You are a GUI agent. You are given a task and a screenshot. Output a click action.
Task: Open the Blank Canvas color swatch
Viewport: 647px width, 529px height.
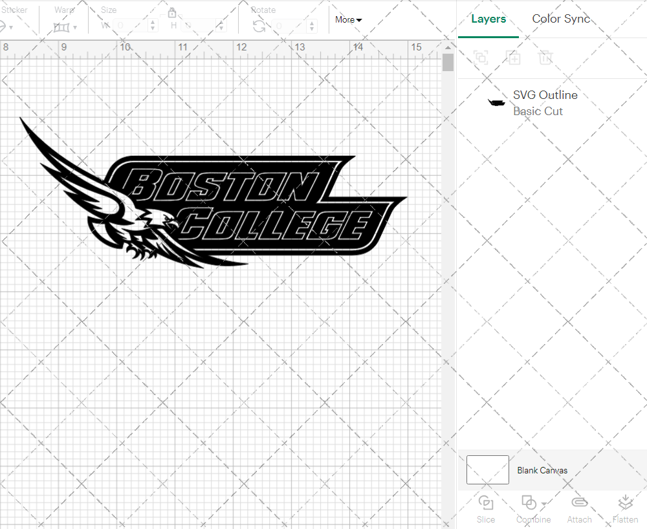click(x=487, y=470)
